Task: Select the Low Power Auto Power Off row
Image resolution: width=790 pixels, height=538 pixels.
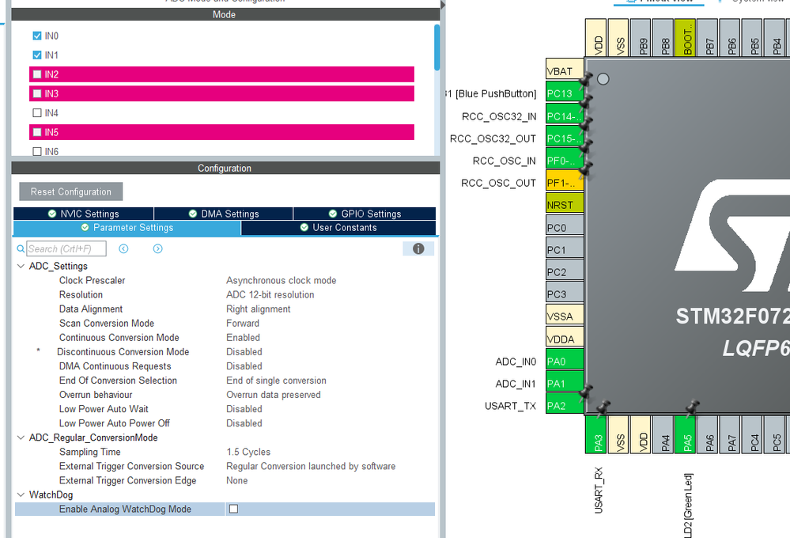Action: [x=225, y=423]
